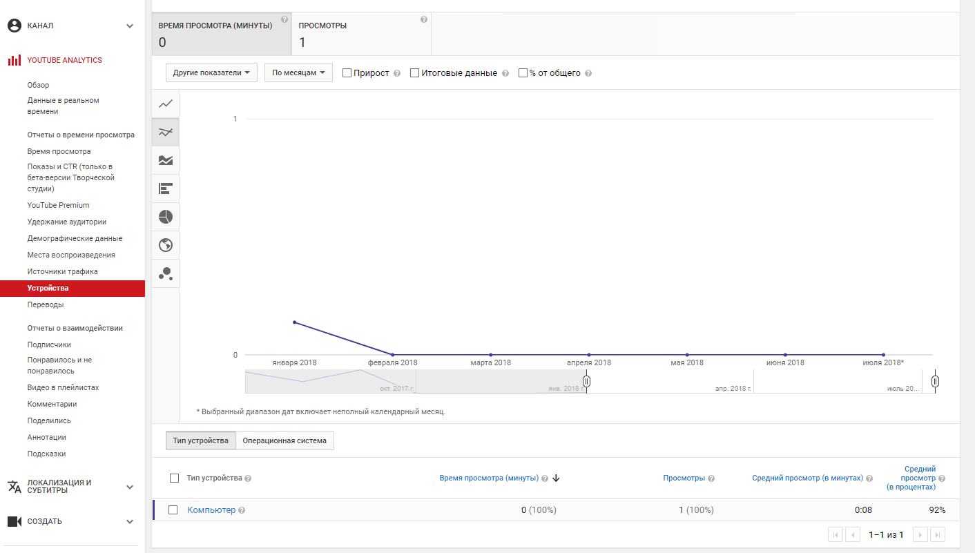Switch to Операционная система tab
This screenshot has height=553, width=975.
click(284, 440)
